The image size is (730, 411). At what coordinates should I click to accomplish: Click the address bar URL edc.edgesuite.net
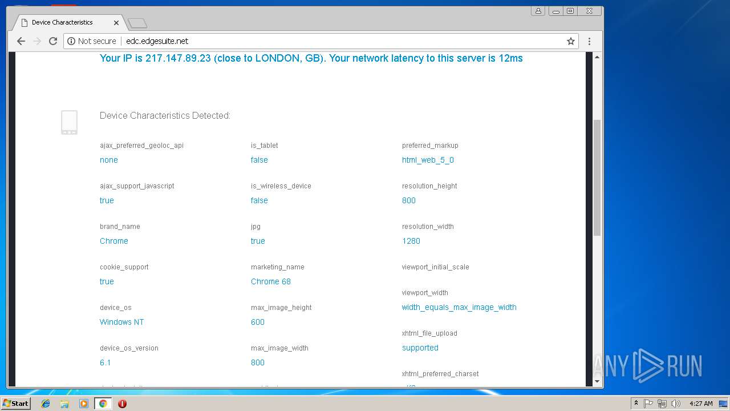point(157,41)
